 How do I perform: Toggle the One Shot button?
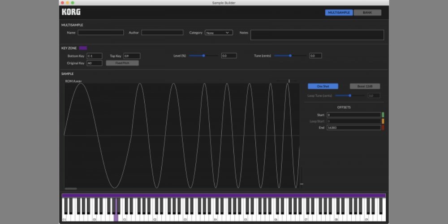click(x=323, y=86)
